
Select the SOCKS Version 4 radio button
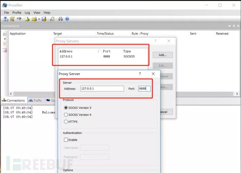pos(66,115)
